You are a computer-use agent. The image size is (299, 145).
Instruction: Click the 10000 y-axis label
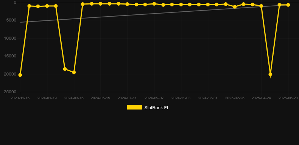(x=10, y=38)
